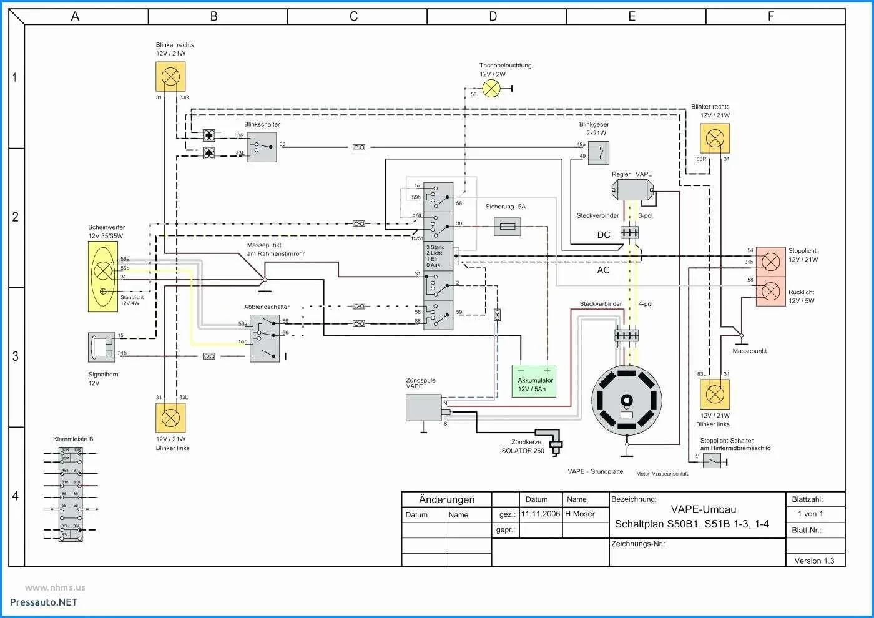874x618 pixels.
Task: Click the green Akkumulator battery box
Action: pos(534,381)
